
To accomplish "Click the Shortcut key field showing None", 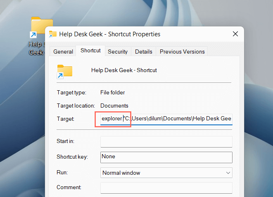I will coord(166,157).
